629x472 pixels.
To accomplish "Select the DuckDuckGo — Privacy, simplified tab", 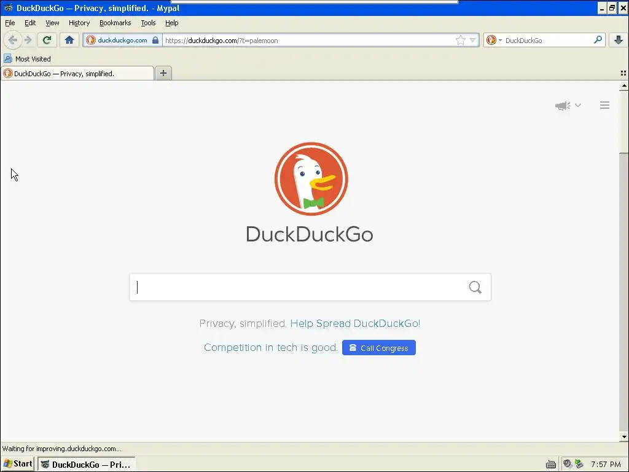I will pos(77,74).
